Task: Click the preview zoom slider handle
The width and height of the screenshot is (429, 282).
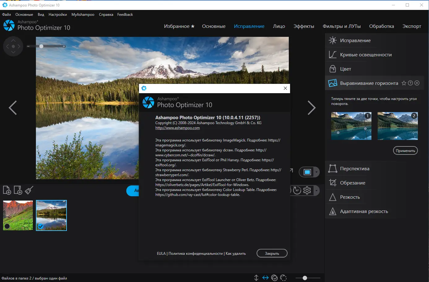Action: [41, 46]
